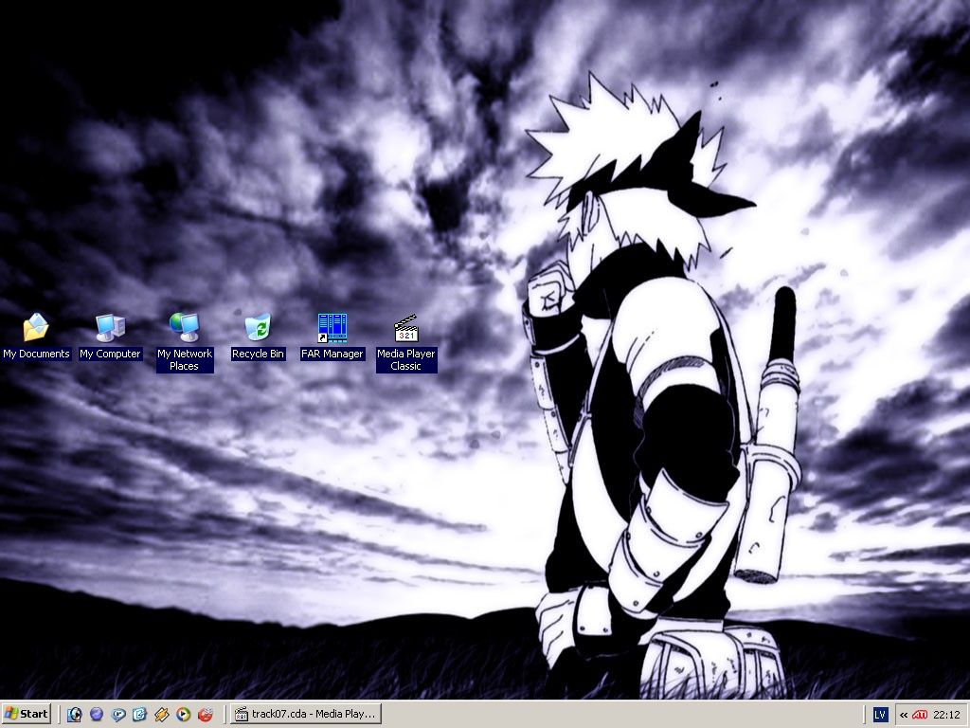Restore the track07.cda Media Player taskbar button
This screenshot has width=970, height=728.
(306, 714)
